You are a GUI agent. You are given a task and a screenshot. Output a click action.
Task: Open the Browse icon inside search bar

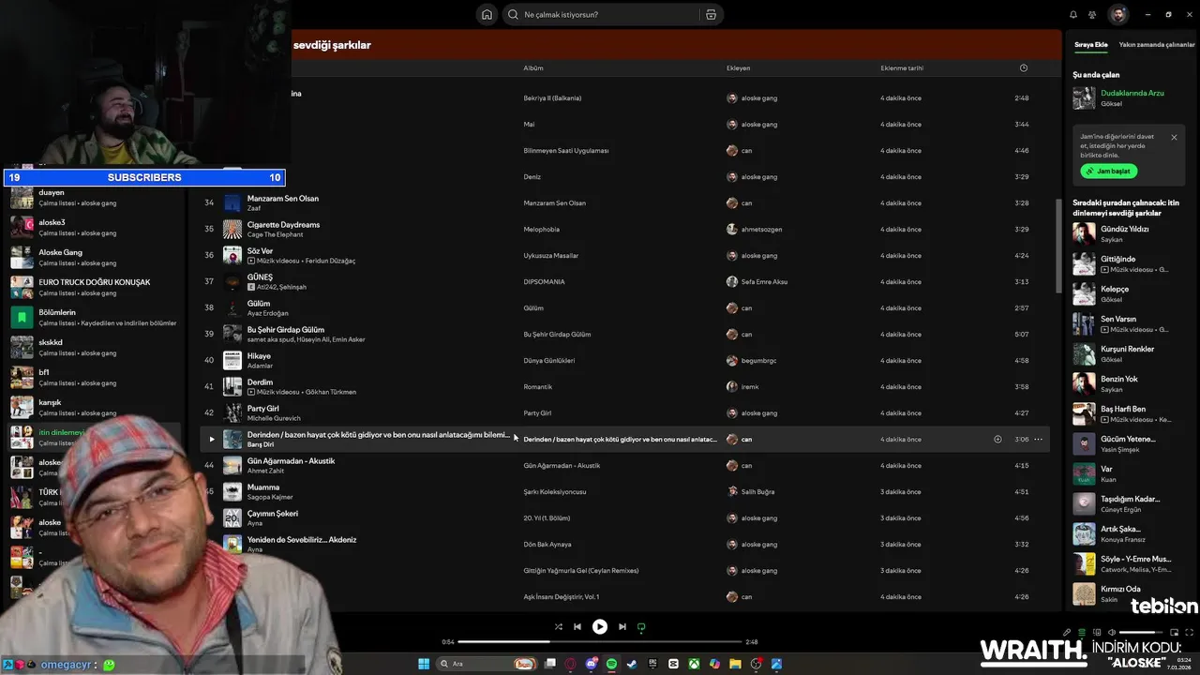pyautogui.click(x=711, y=14)
